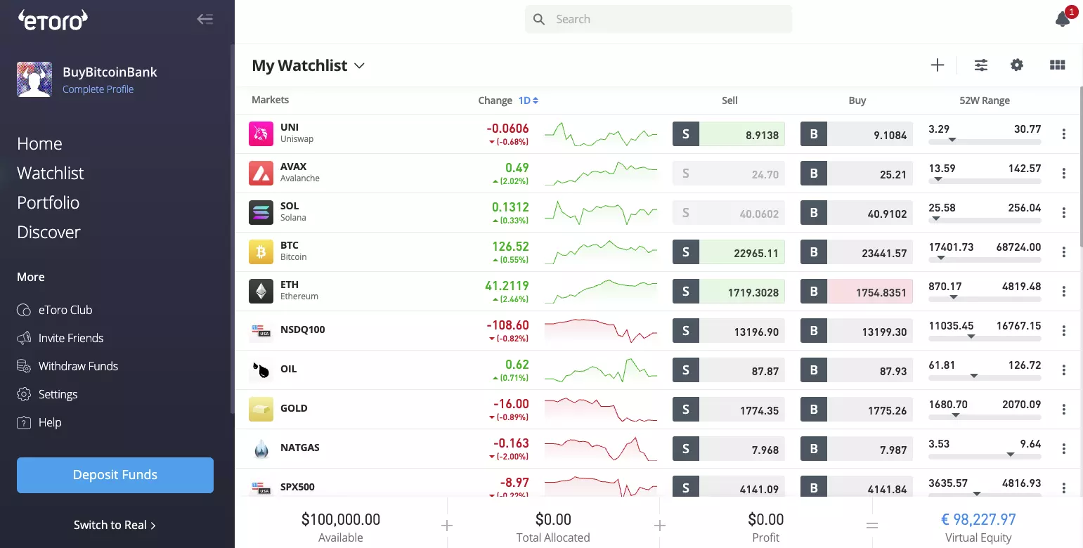
Task: Sell NSDQ100 at 13196.90
Action: pos(729,331)
